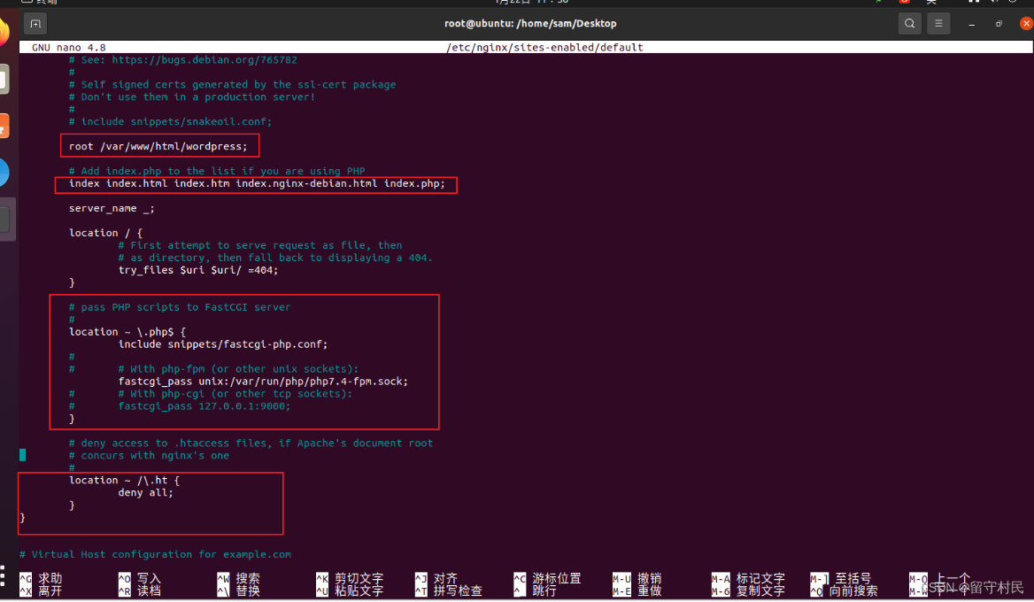1034x602 pixels.
Task: Click the M-U 撤销 undo shortcut
Action: tap(637, 578)
